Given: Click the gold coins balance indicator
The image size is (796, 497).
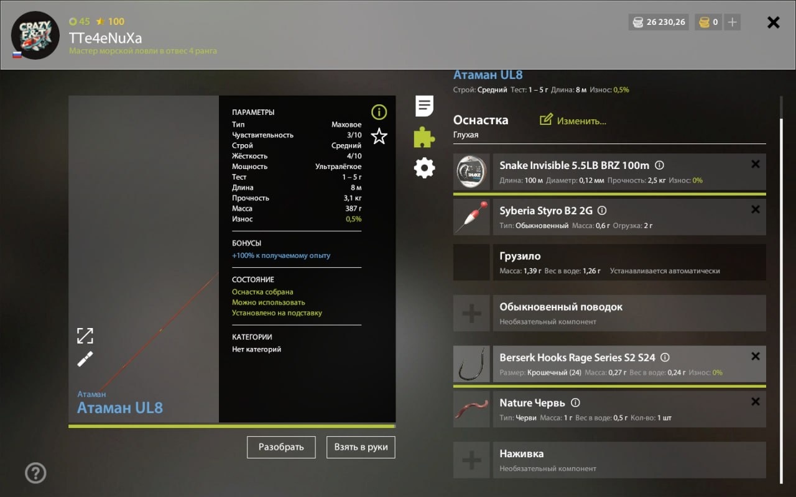Looking at the screenshot, I should click(x=708, y=22).
